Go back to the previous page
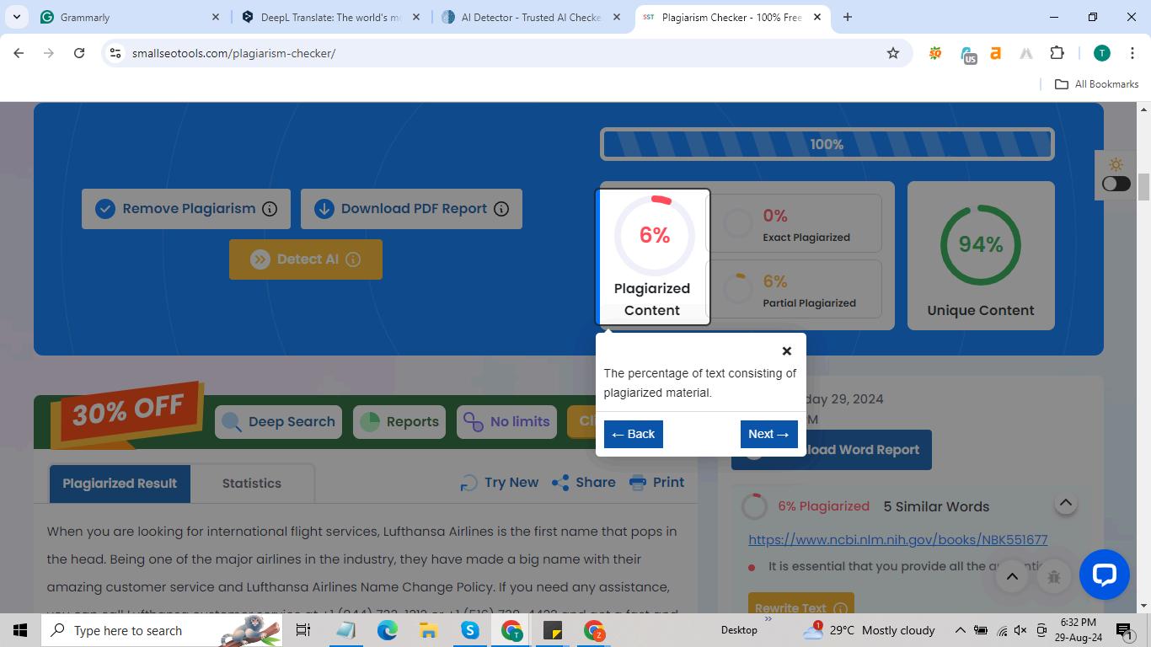This screenshot has height=647, width=1151. [19, 53]
